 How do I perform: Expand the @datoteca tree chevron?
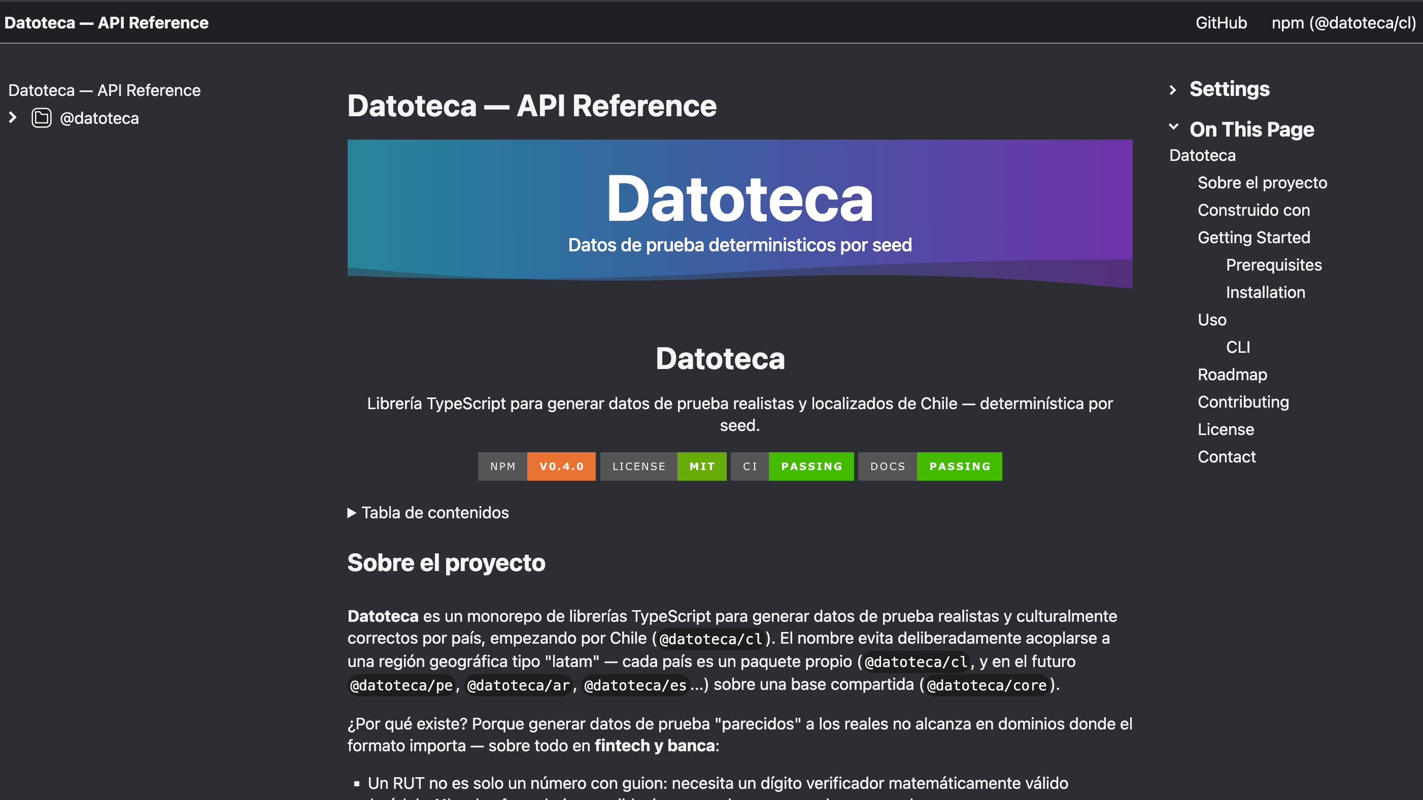[x=13, y=118]
